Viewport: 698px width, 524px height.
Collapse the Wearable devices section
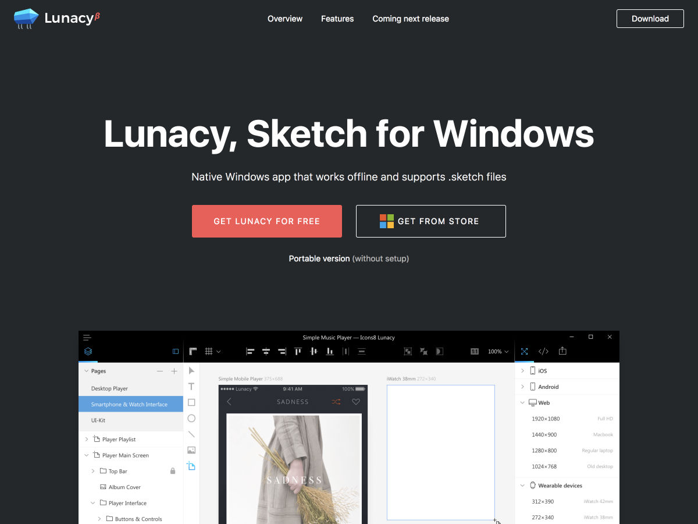pos(522,485)
